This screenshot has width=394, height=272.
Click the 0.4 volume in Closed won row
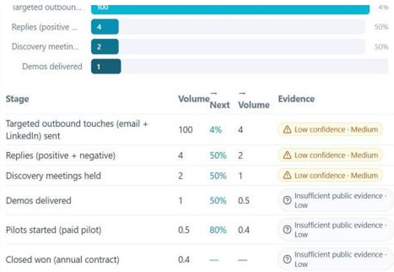(x=184, y=259)
